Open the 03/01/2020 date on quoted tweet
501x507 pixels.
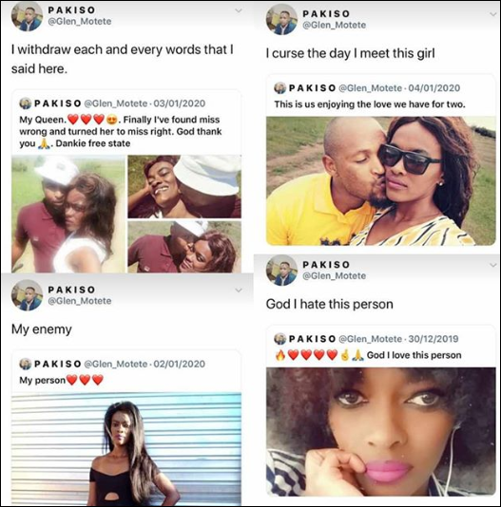[x=179, y=103]
